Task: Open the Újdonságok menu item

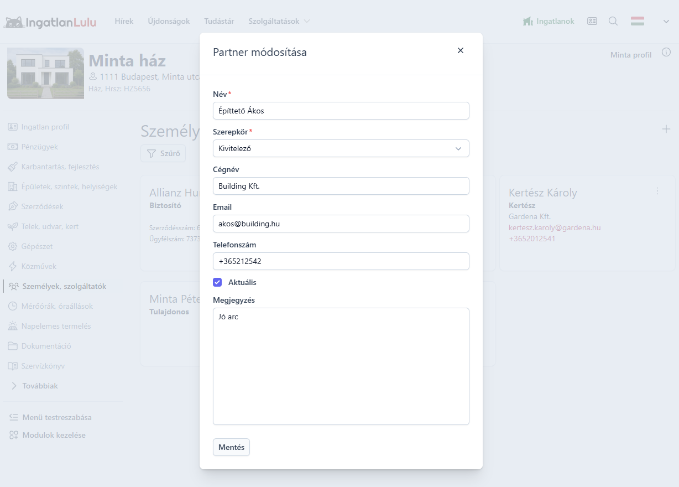Action: (169, 21)
